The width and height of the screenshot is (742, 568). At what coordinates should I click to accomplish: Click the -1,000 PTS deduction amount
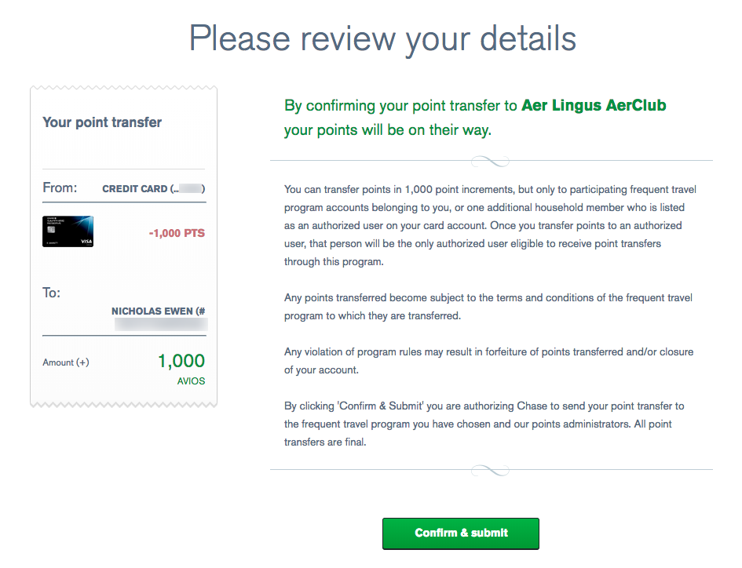pyautogui.click(x=177, y=233)
